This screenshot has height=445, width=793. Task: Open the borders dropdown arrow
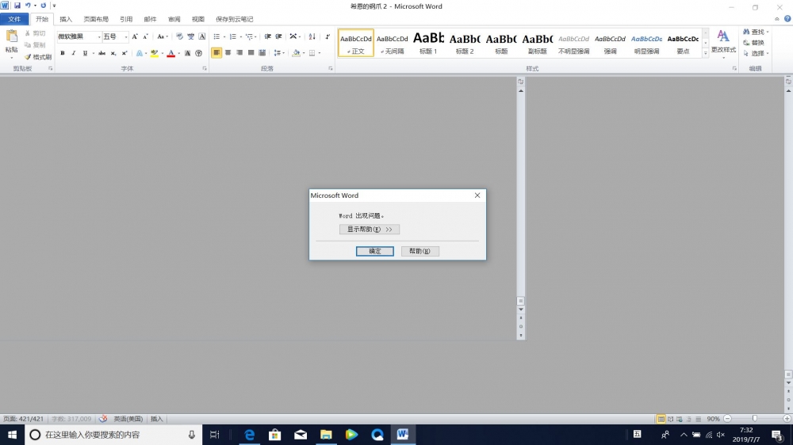point(320,53)
